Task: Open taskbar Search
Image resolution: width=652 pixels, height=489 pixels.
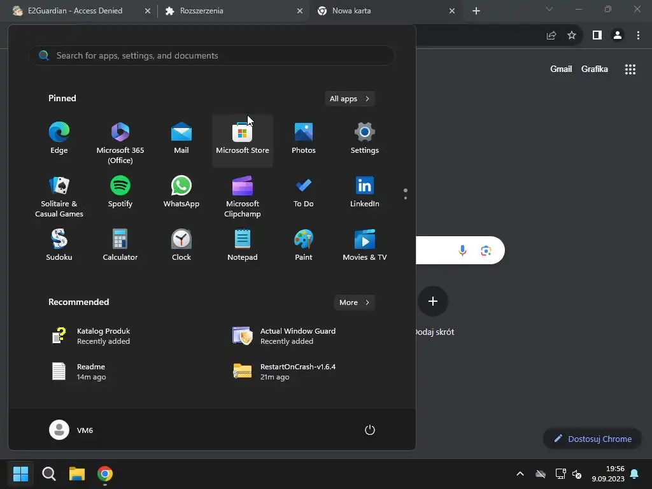Action: 48,474
